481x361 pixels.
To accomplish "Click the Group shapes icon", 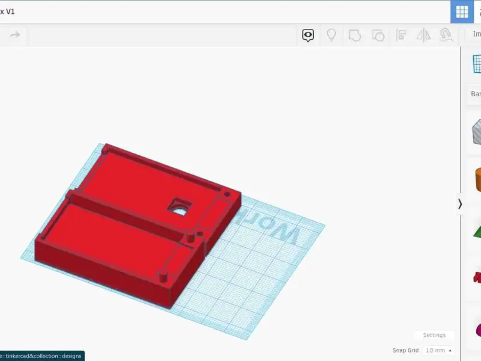I will (x=355, y=35).
